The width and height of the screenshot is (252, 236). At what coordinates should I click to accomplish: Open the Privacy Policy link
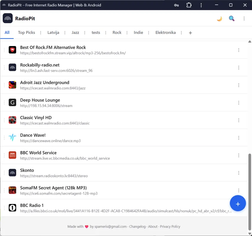[x=170, y=227]
